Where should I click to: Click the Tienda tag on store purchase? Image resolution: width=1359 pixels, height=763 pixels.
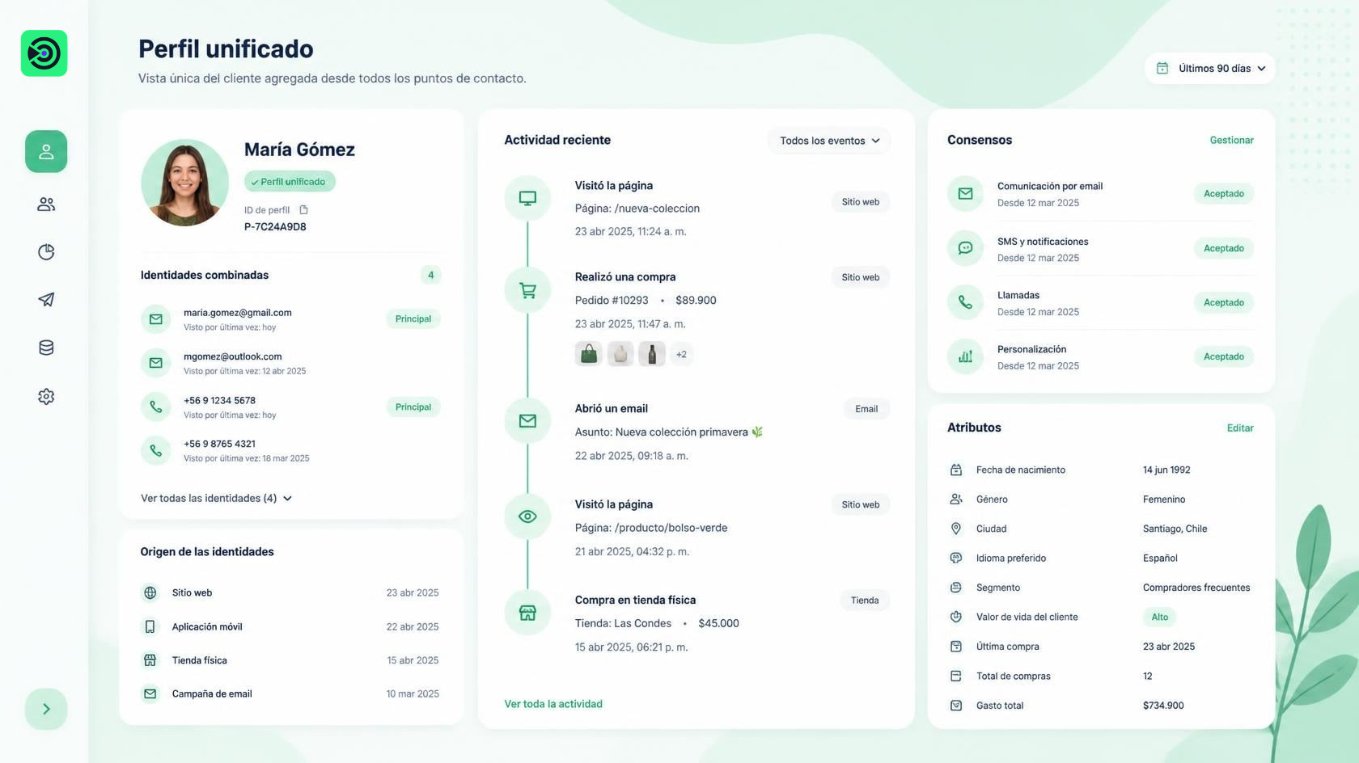tap(864, 601)
